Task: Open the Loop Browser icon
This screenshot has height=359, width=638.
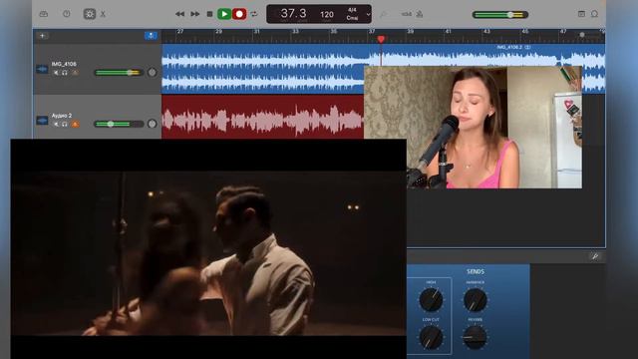Action: point(594,14)
